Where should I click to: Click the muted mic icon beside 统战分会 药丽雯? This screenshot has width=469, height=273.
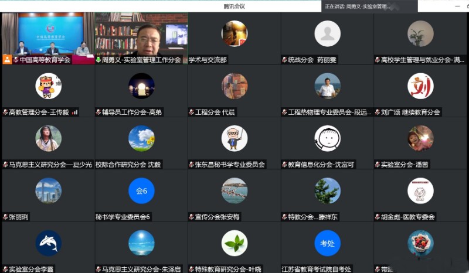coord(284,60)
